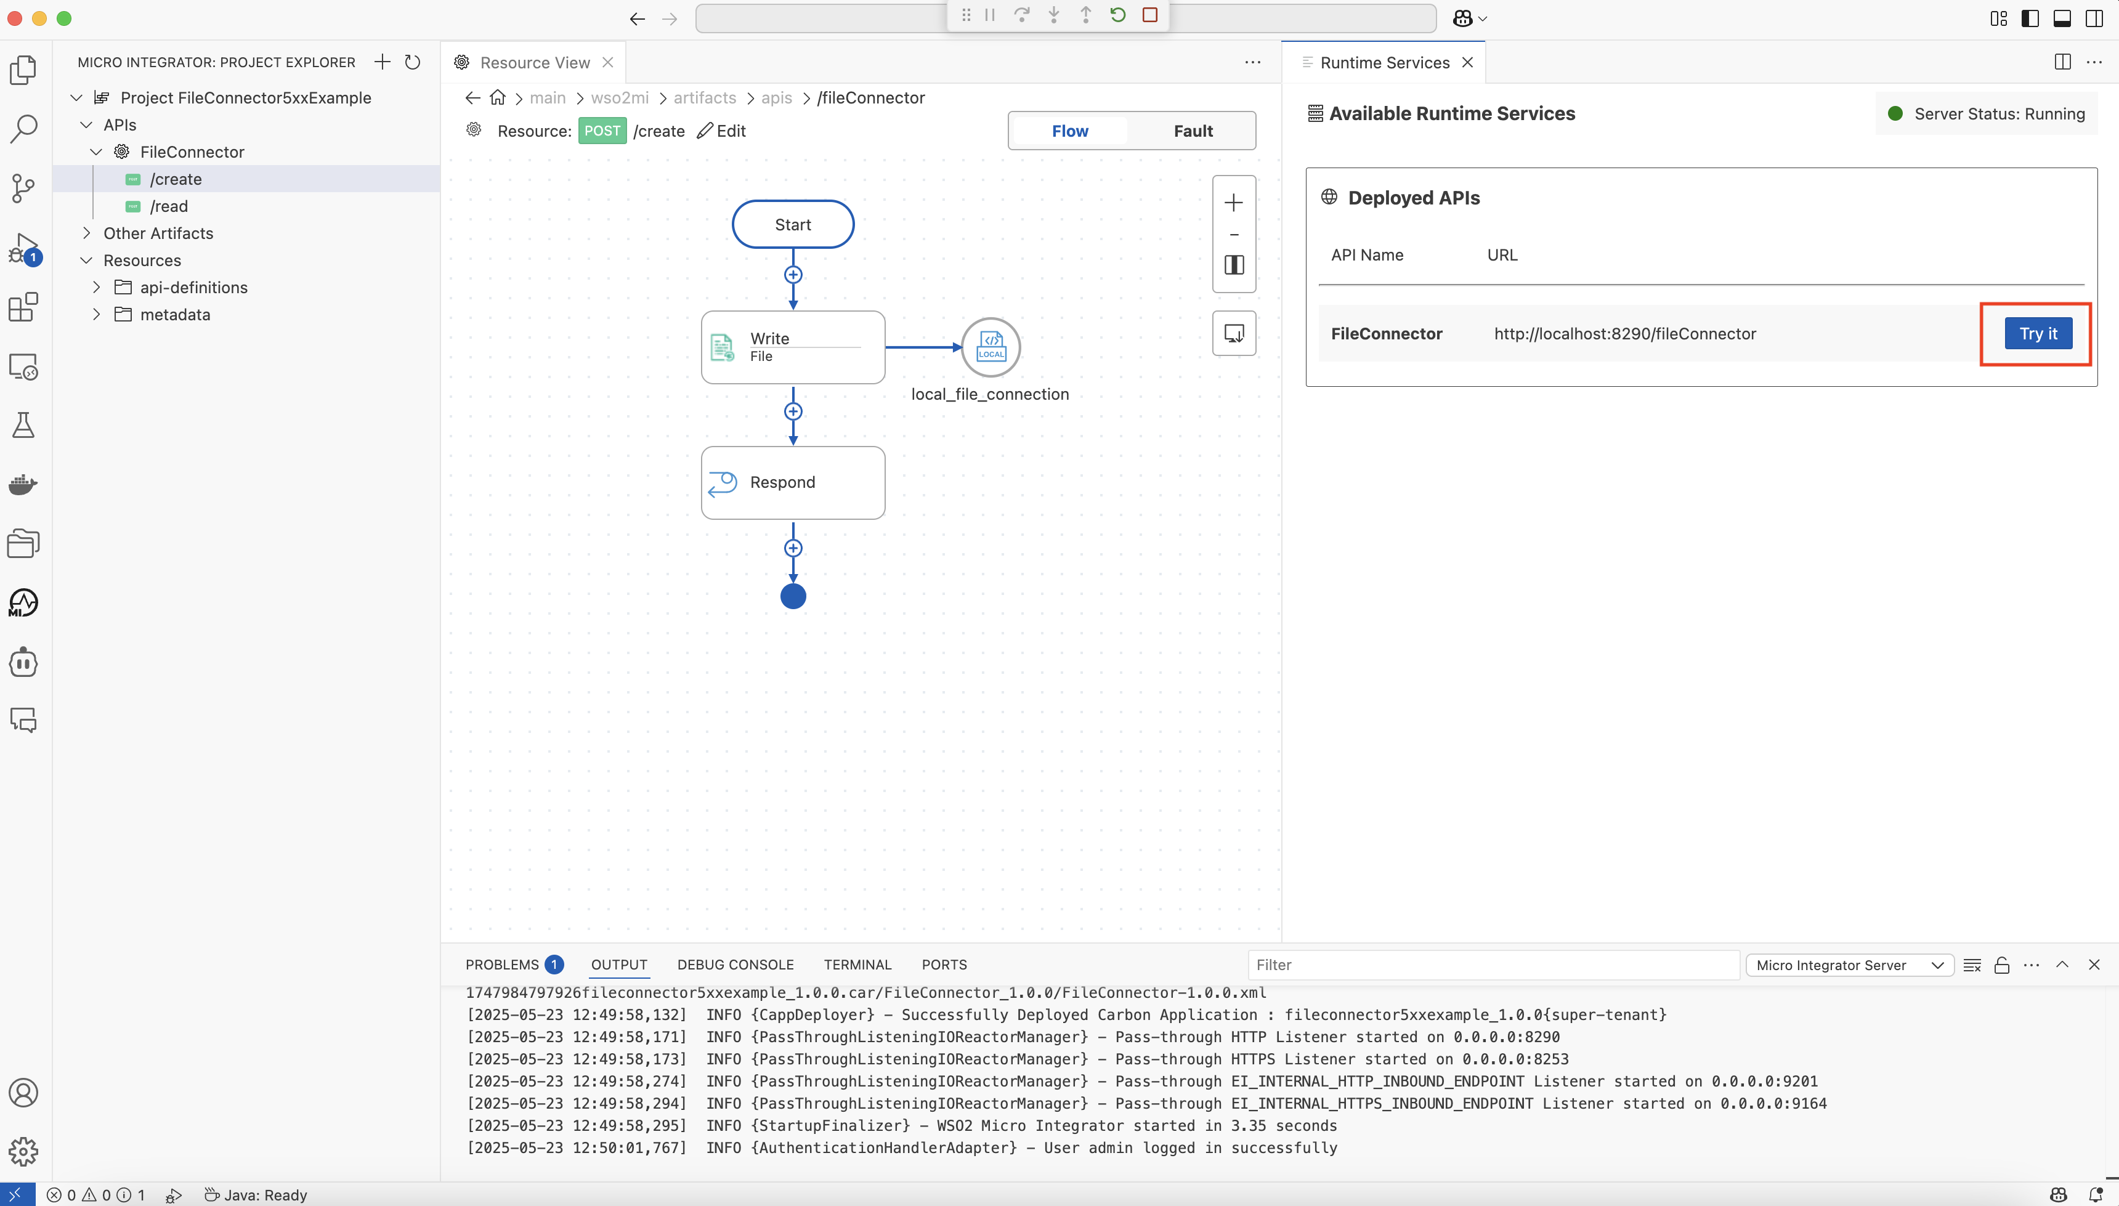Open the Copilot dropdown in title bar

[1471, 18]
